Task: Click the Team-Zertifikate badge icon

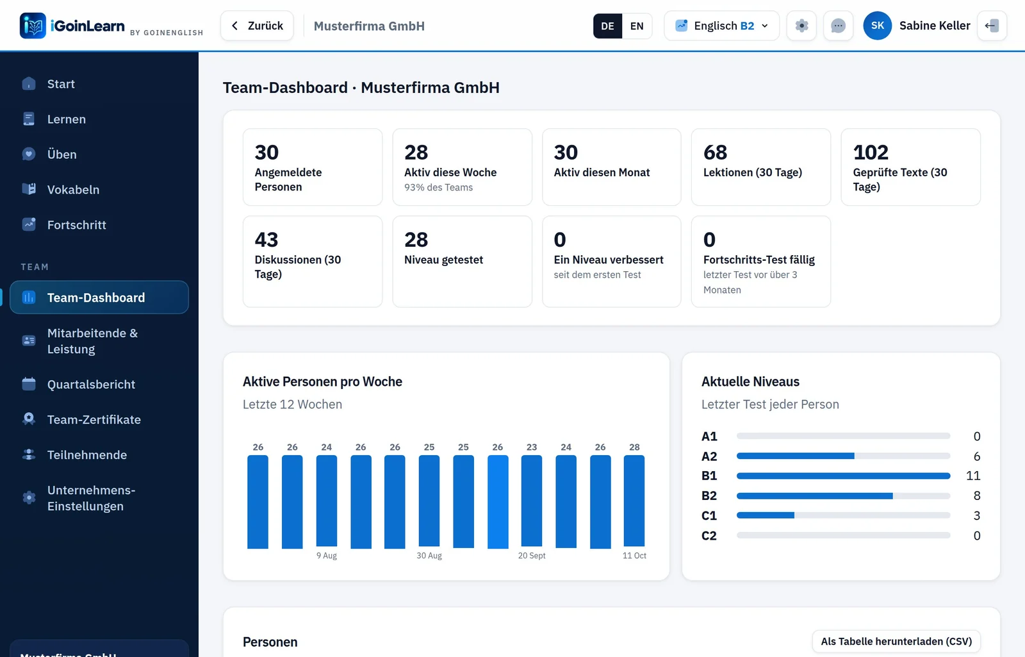Action: [29, 419]
